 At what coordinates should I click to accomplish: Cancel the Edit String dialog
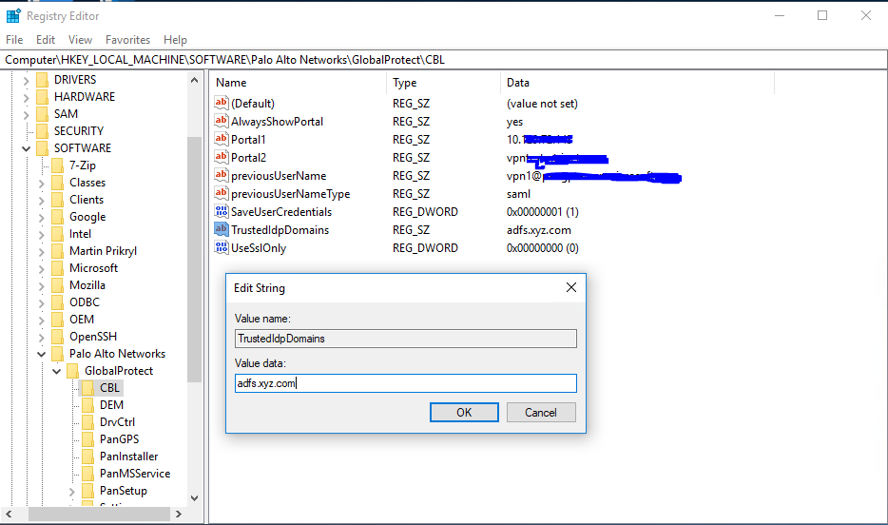(541, 413)
